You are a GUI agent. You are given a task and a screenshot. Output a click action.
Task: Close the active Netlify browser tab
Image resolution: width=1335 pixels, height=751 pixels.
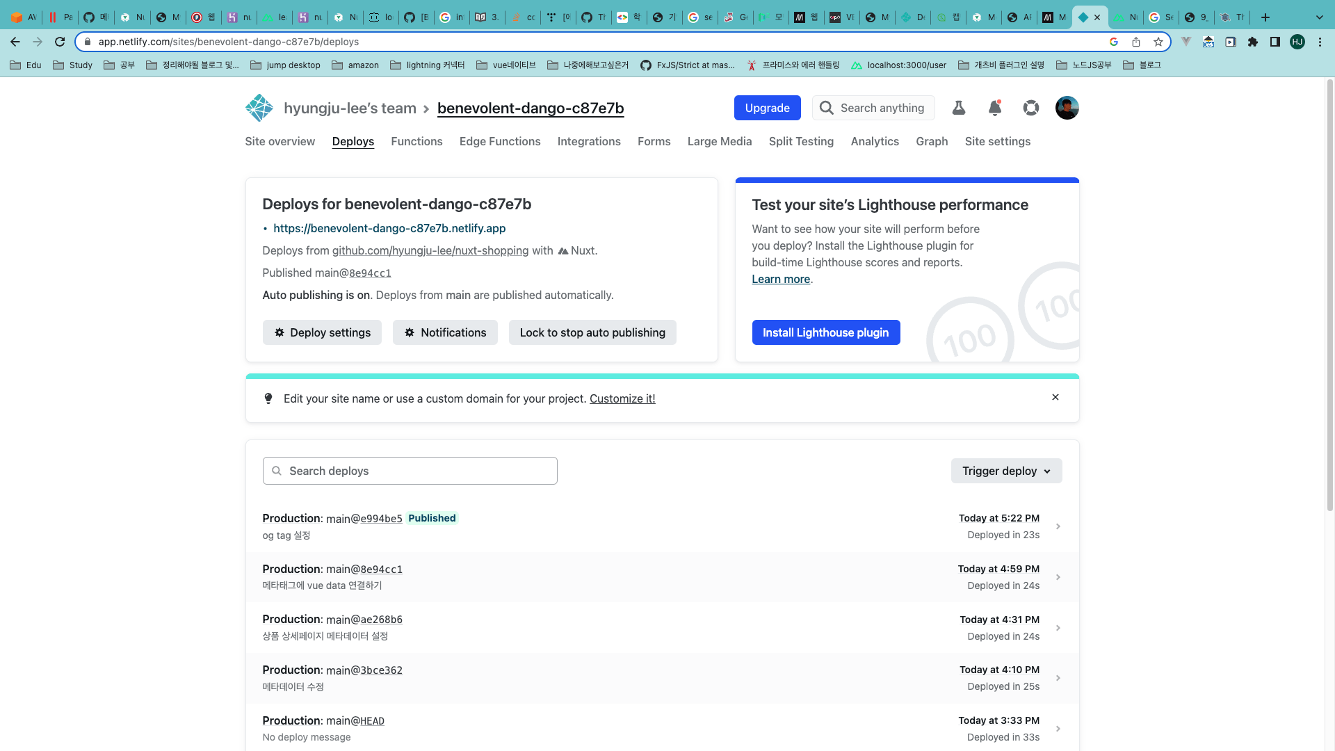click(1097, 17)
